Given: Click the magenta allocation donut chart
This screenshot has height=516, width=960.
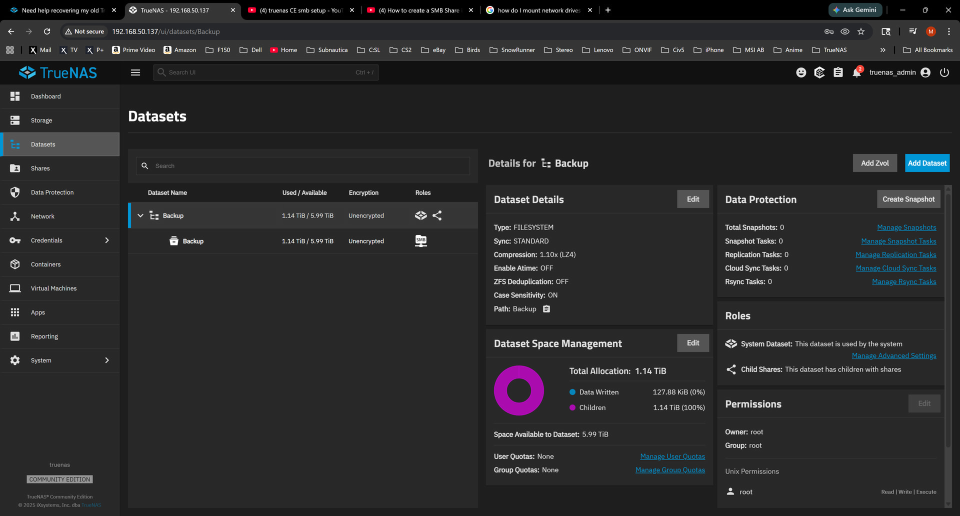Looking at the screenshot, I should pos(519,390).
